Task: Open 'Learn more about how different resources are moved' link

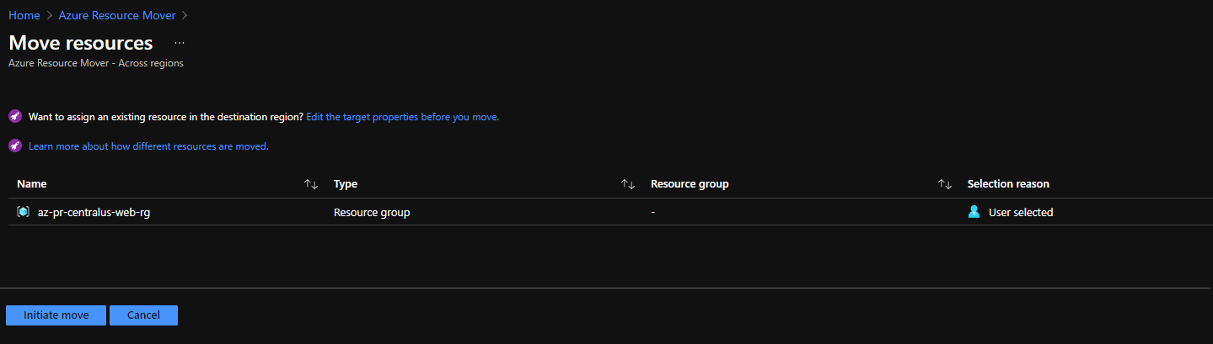Action: [x=148, y=146]
